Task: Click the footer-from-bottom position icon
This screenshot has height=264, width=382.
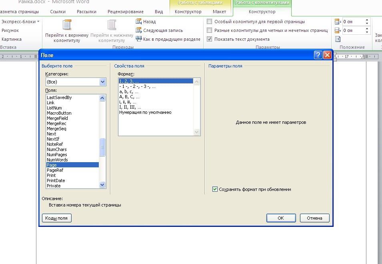Action: click(x=338, y=30)
